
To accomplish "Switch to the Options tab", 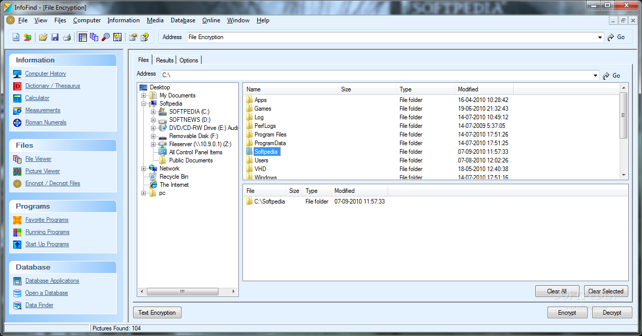I will (189, 60).
